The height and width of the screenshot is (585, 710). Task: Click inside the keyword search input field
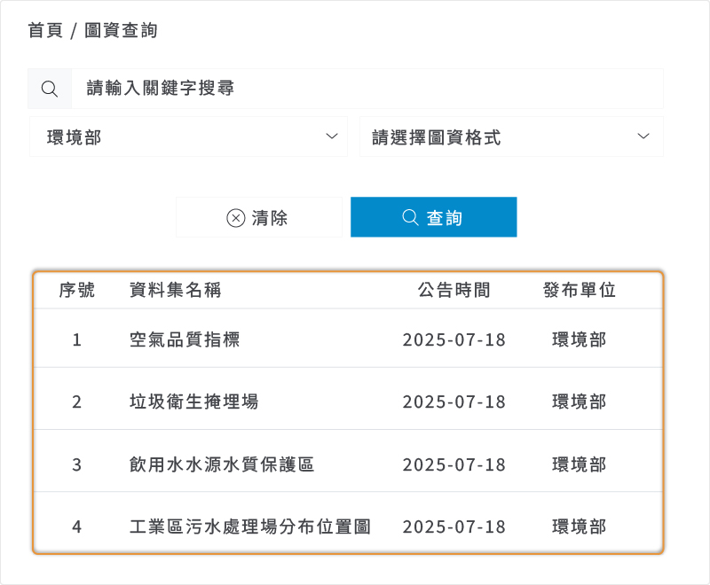tap(355, 89)
